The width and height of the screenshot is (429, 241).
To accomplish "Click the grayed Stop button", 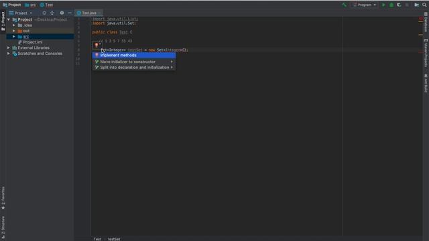I will pos(407,5).
